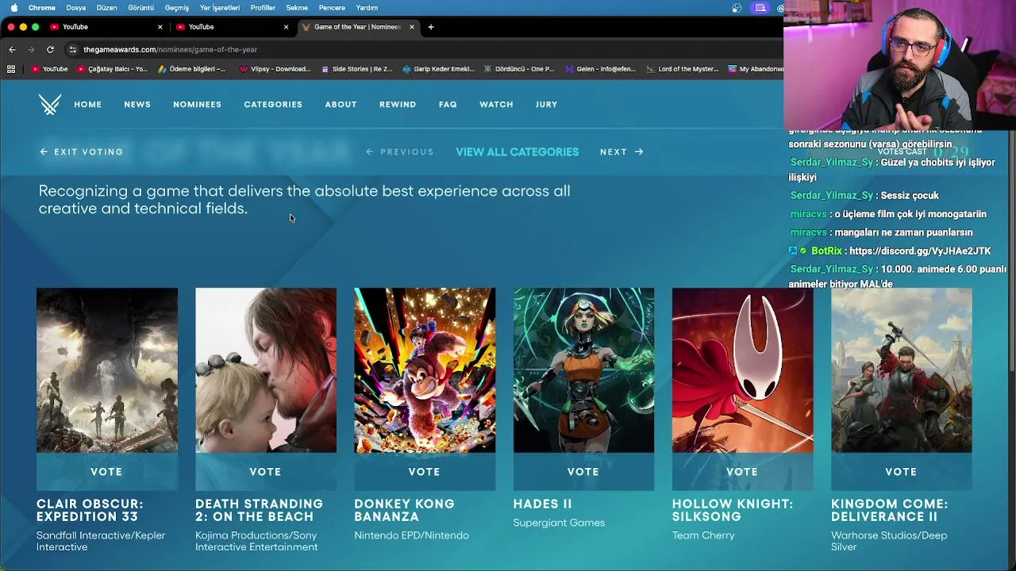Close the first YouTube tab
This screenshot has height=571, width=1016.
tap(160, 27)
